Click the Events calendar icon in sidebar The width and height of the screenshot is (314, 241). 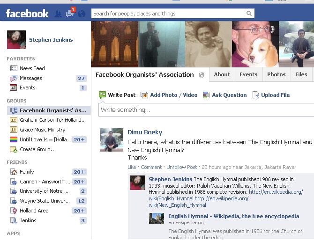tap(14, 88)
